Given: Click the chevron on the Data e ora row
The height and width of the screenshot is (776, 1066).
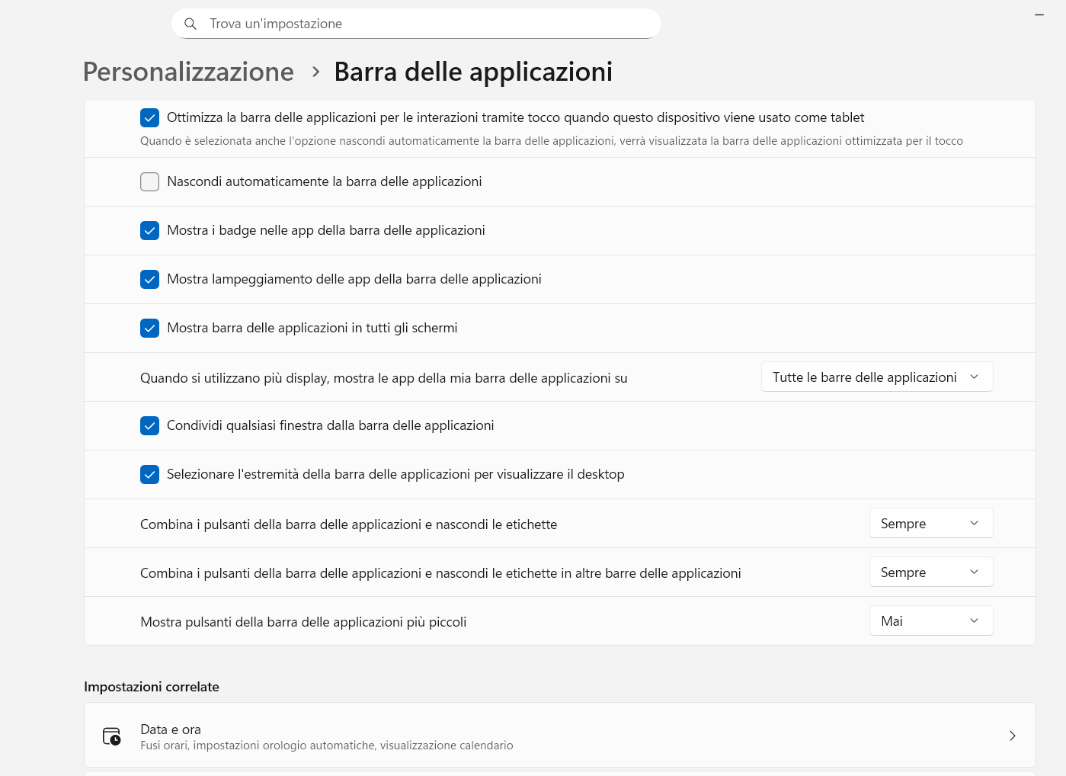Looking at the screenshot, I should coord(1013,736).
